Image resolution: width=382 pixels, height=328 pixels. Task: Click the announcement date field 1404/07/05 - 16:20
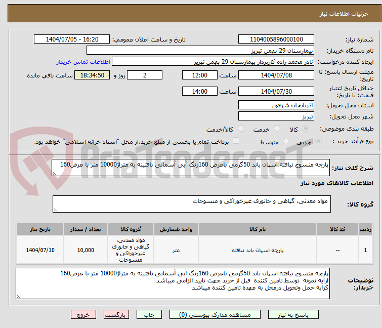(72, 39)
